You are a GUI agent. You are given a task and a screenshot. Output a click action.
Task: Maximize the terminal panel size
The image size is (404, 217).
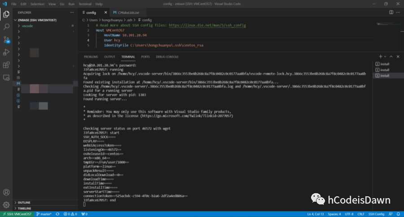pyautogui.click(x=391, y=57)
